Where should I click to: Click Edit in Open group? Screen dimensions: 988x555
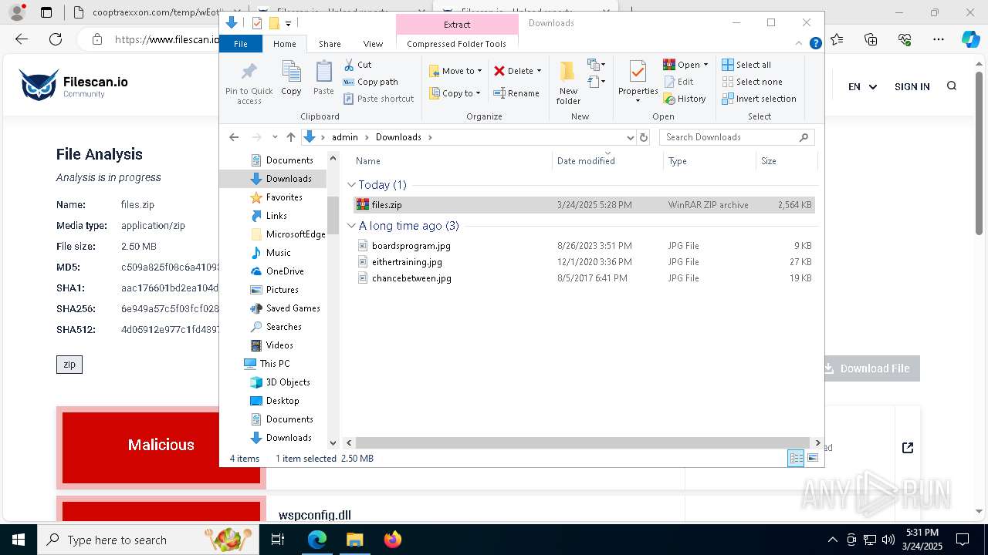tap(678, 82)
